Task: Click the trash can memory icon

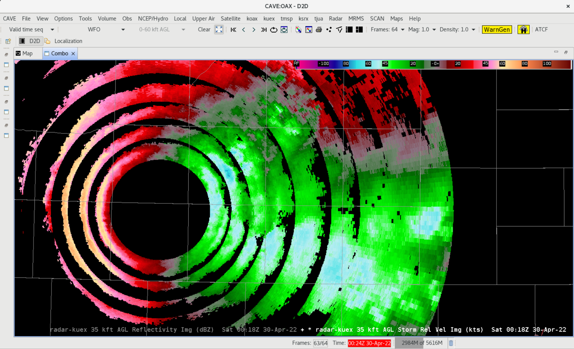Action: click(x=451, y=343)
